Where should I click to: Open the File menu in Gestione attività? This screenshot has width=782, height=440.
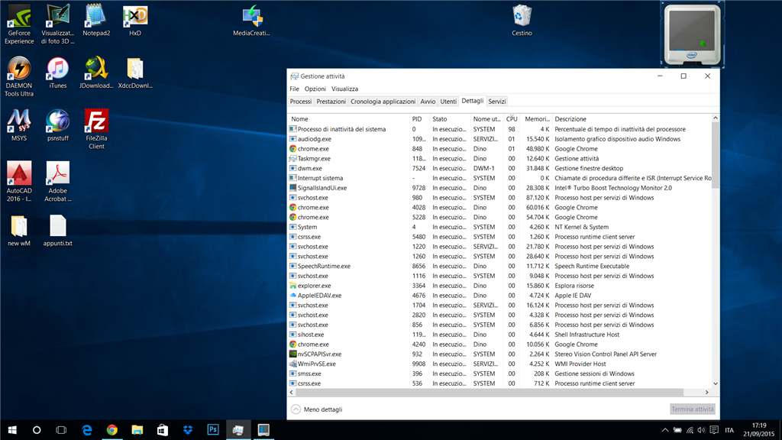[294, 89]
